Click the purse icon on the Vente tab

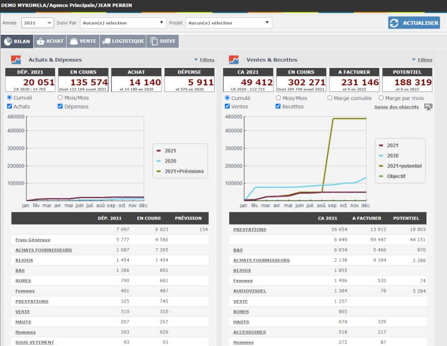click(74, 41)
